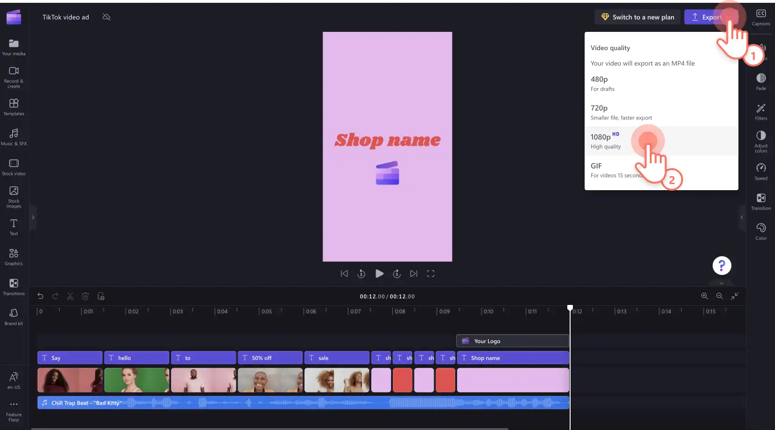Image resolution: width=775 pixels, height=430 pixels.
Task: Open the Text tool panel
Action: (x=14, y=227)
